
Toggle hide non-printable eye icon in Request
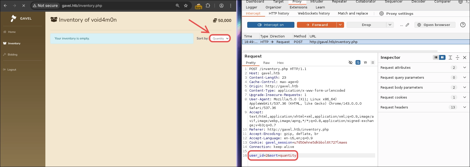point(350,62)
